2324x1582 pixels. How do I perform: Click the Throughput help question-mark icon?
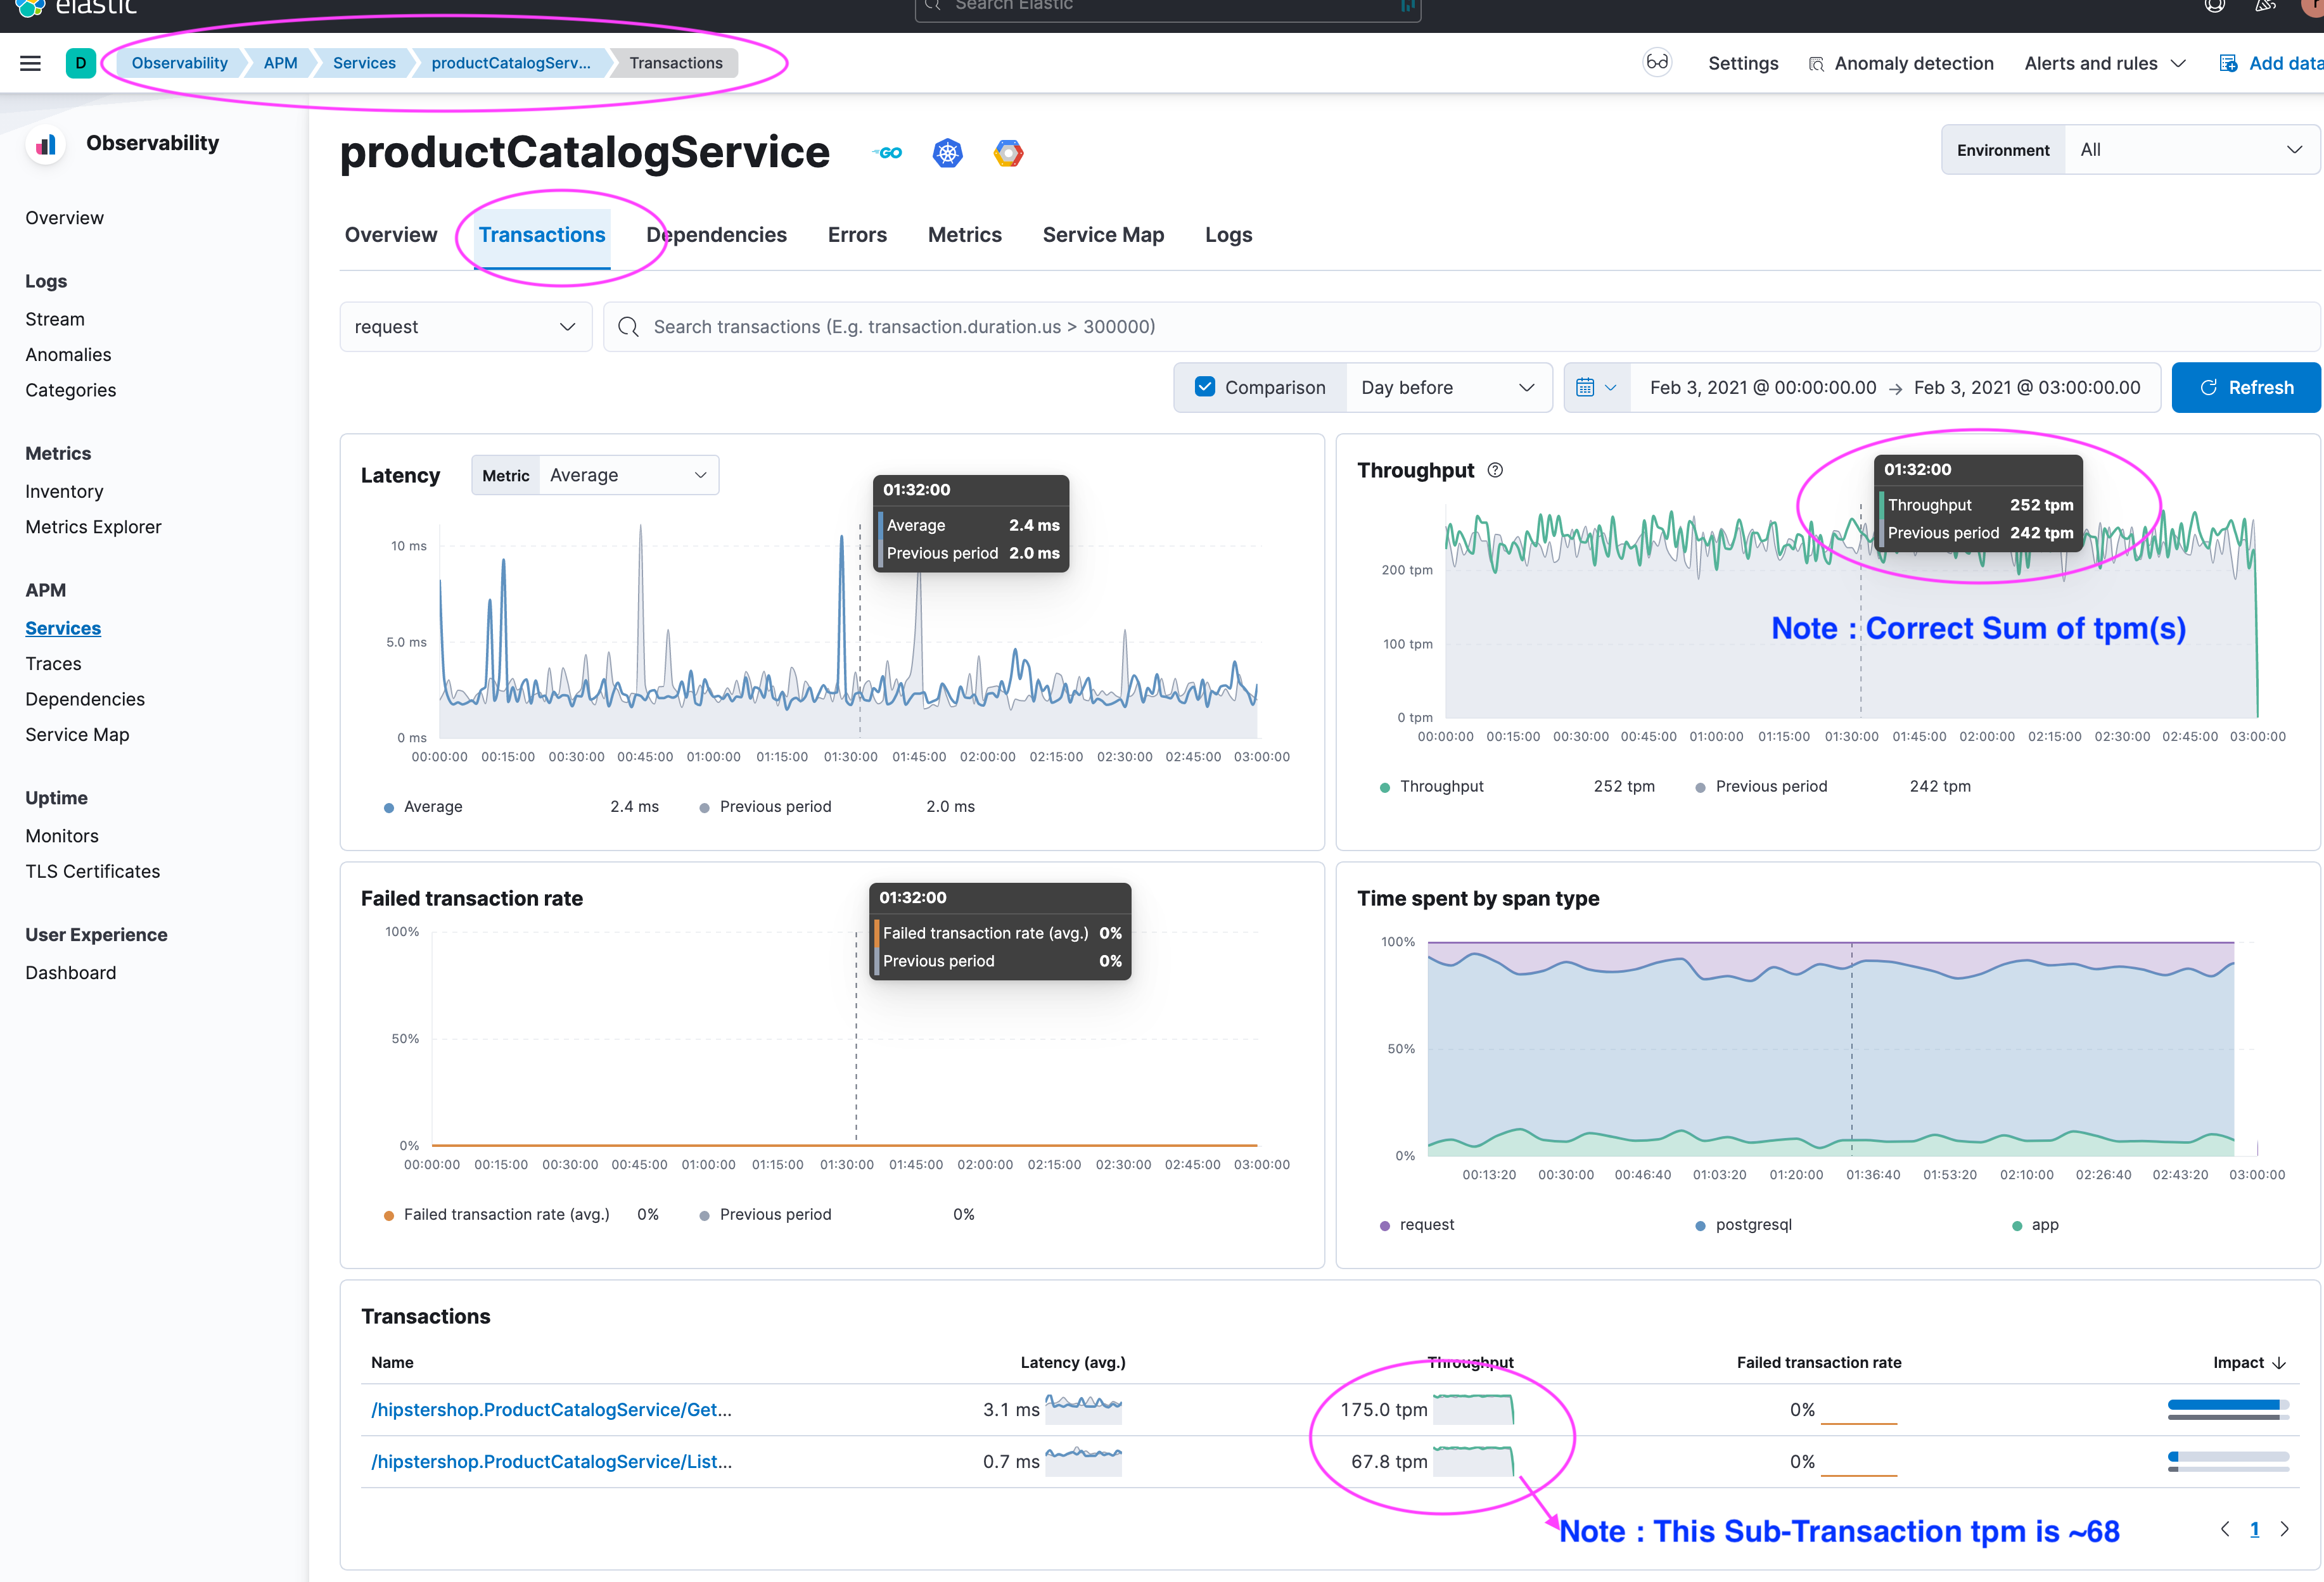pos(1495,470)
